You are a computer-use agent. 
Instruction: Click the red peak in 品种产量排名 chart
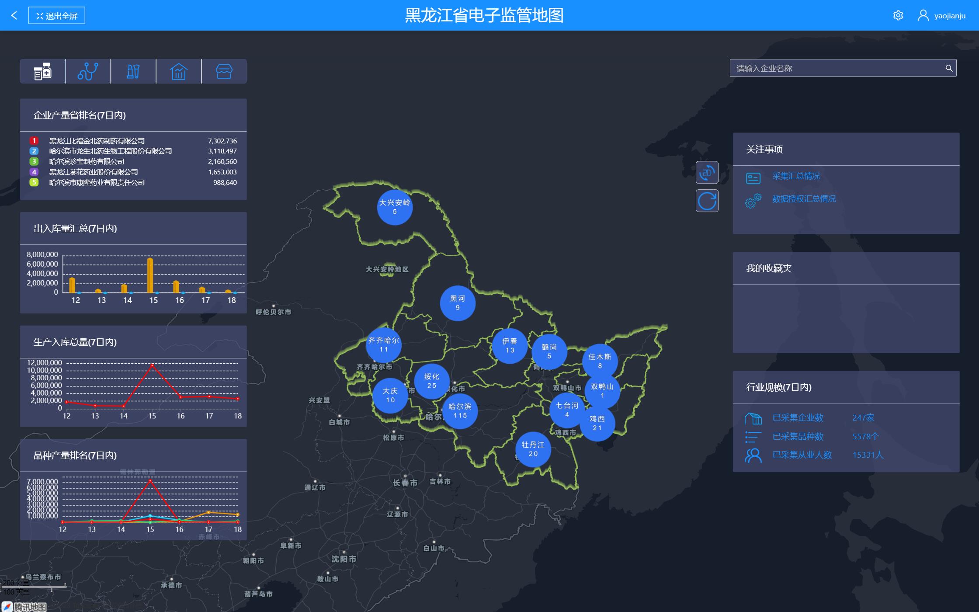tap(150, 481)
